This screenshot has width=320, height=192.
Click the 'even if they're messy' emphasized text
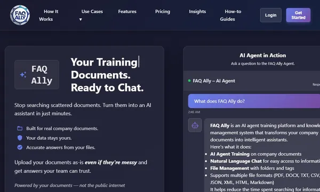111,163
